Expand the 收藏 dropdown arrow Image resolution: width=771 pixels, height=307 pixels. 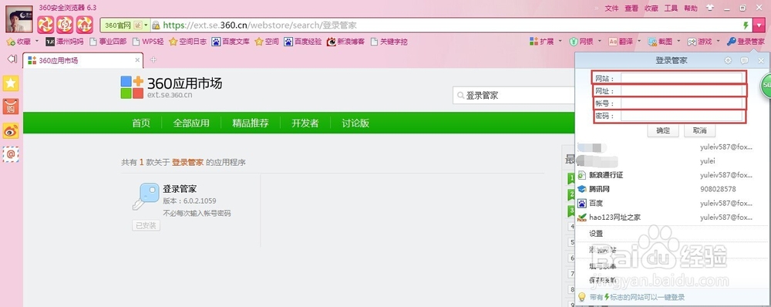(x=36, y=42)
